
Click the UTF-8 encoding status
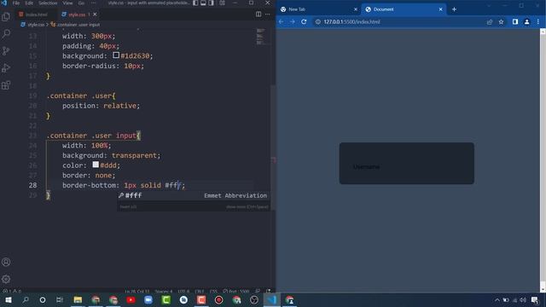(183, 291)
